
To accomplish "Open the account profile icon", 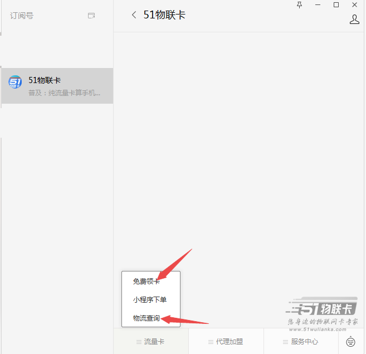I will point(354,20).
